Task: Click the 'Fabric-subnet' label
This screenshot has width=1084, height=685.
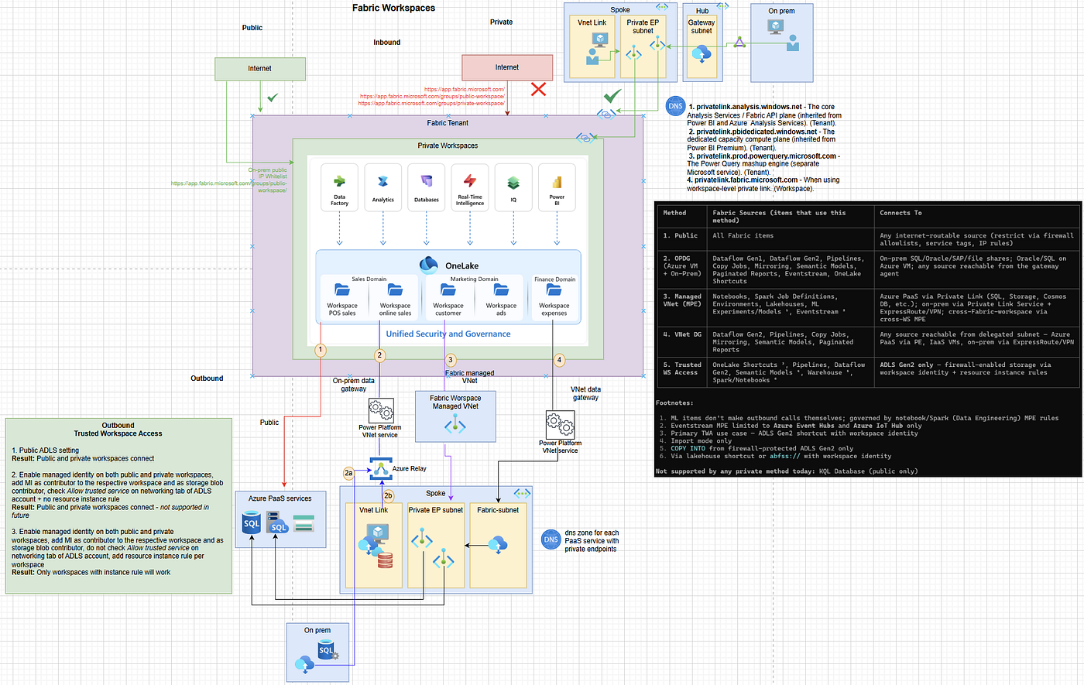Action: (x=498, y=510)
